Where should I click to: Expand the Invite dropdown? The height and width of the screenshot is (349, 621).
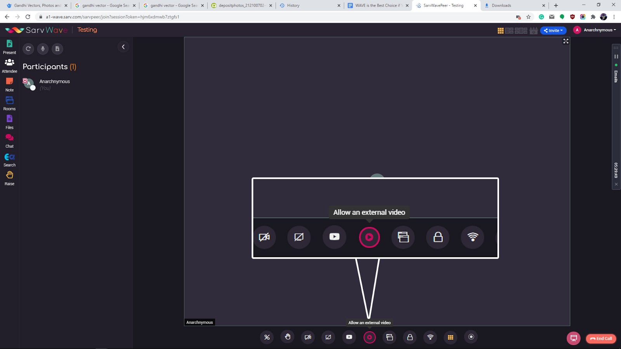[x=553, y=30]
